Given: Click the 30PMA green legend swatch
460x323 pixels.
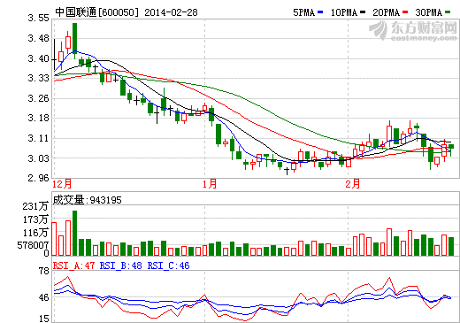Looking at the screenshot, I should point(448,12).
